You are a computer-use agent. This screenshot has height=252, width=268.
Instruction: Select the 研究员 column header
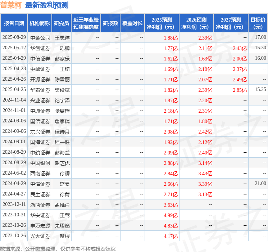click(x=62, y=23)
